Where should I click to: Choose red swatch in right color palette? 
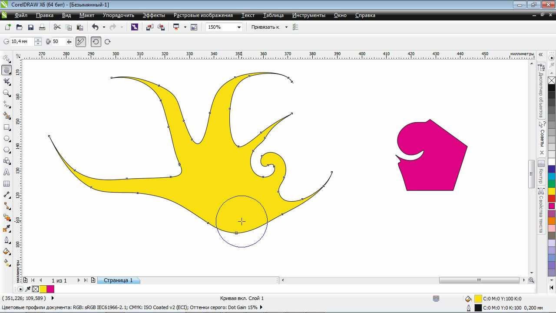(552, 198)
